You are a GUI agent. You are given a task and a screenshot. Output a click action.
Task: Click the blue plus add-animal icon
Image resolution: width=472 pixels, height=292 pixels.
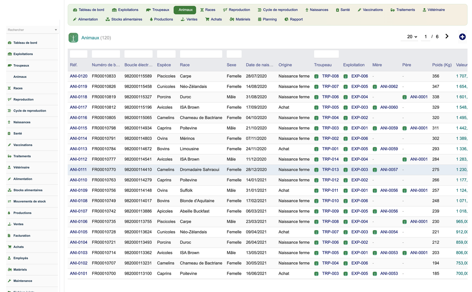(x=462, y=37)
